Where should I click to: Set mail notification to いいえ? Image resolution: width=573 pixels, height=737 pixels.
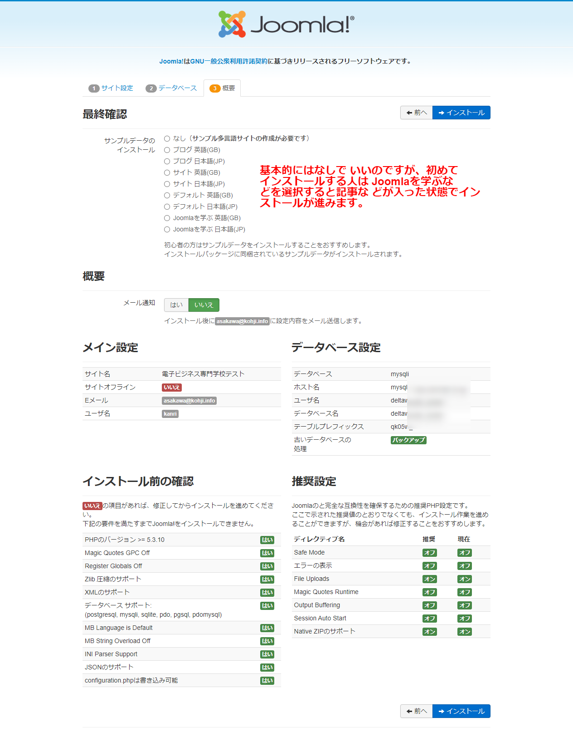pos(204,305)
